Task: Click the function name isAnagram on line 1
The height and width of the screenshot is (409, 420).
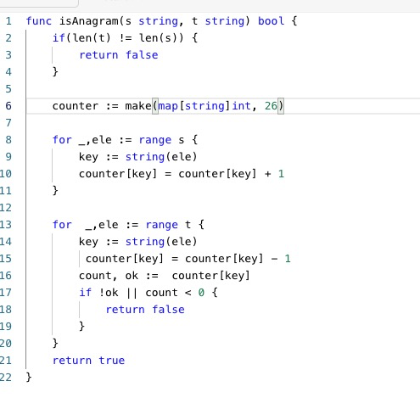Action: [89, 21]
